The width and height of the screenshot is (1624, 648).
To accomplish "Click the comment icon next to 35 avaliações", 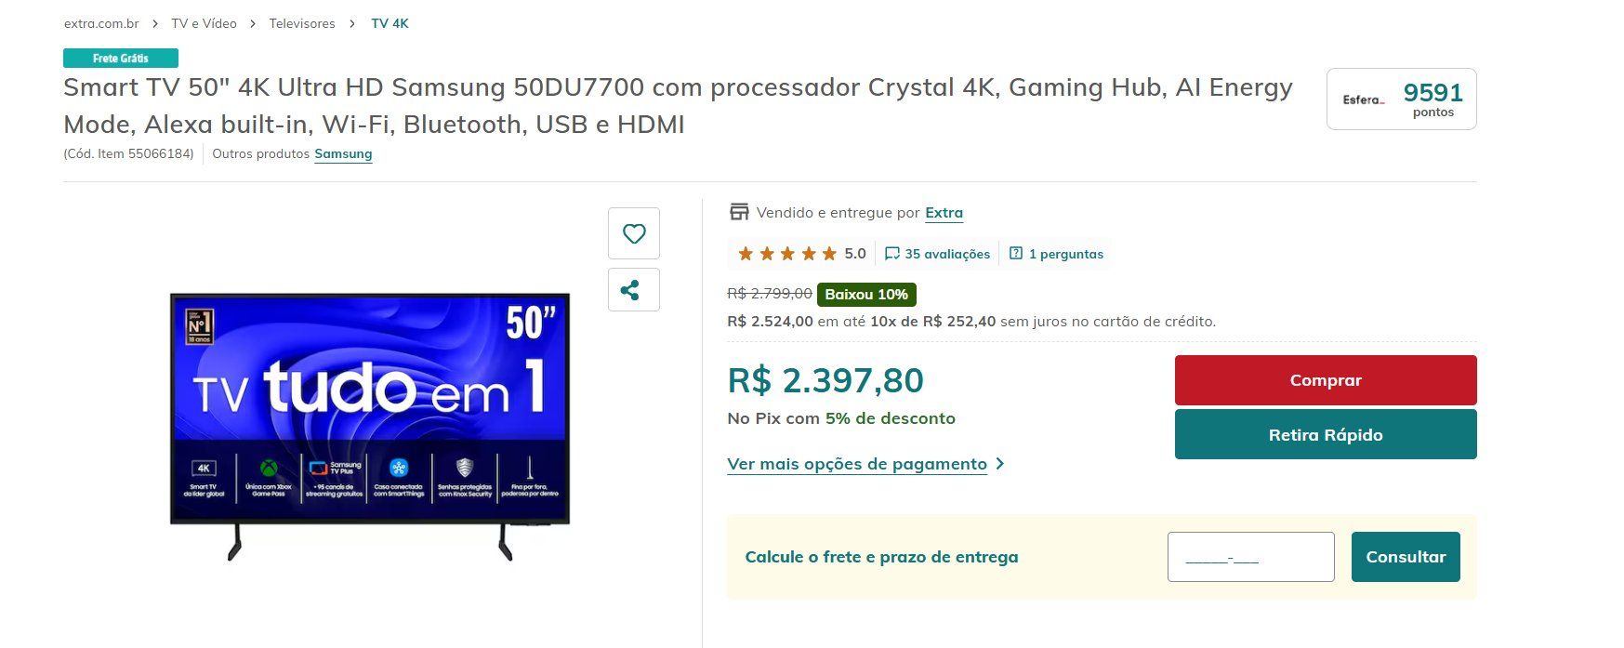I will click(892, 254).
